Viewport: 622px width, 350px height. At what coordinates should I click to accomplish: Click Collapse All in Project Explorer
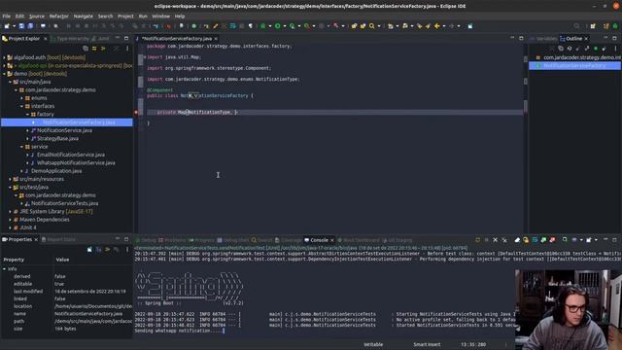coord(86,49)
